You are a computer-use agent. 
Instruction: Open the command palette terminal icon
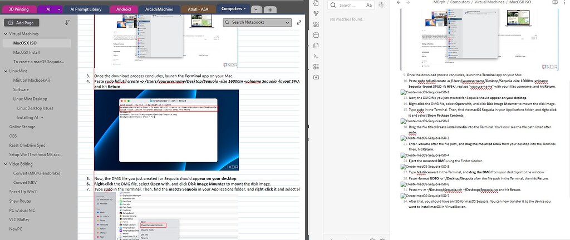tap(316, 56)
